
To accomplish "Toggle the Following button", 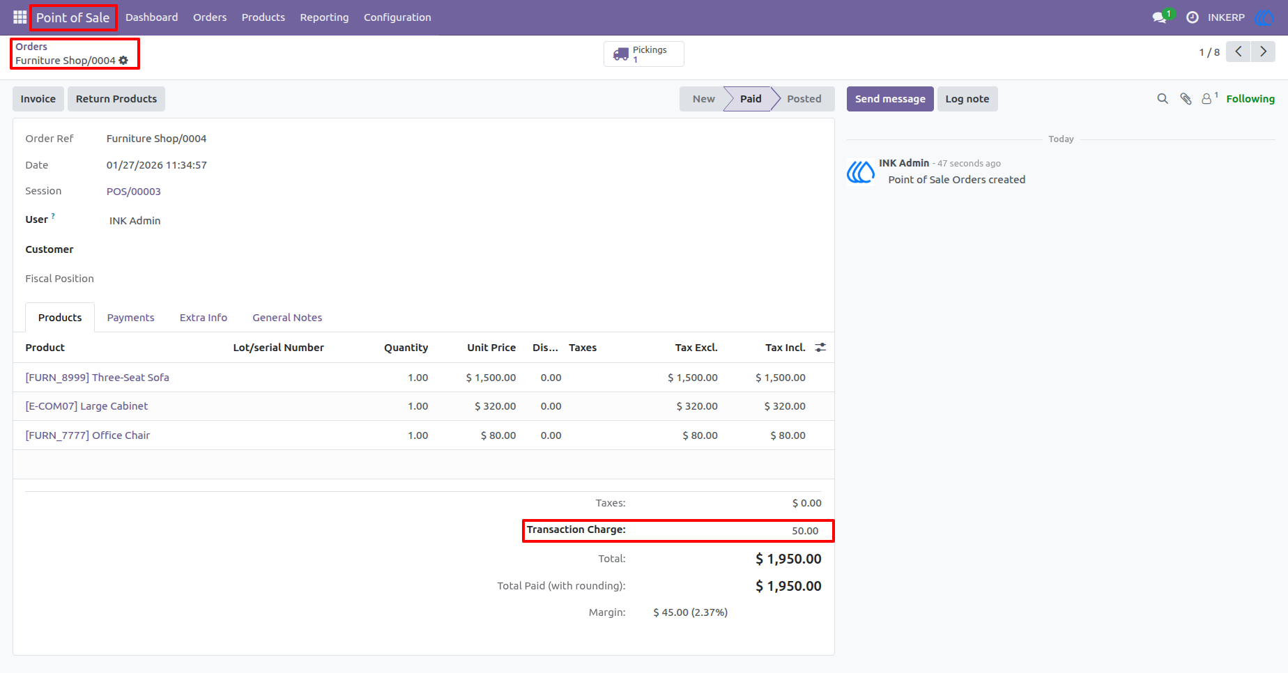I will pyautogui.click(x=1250, y=99).
